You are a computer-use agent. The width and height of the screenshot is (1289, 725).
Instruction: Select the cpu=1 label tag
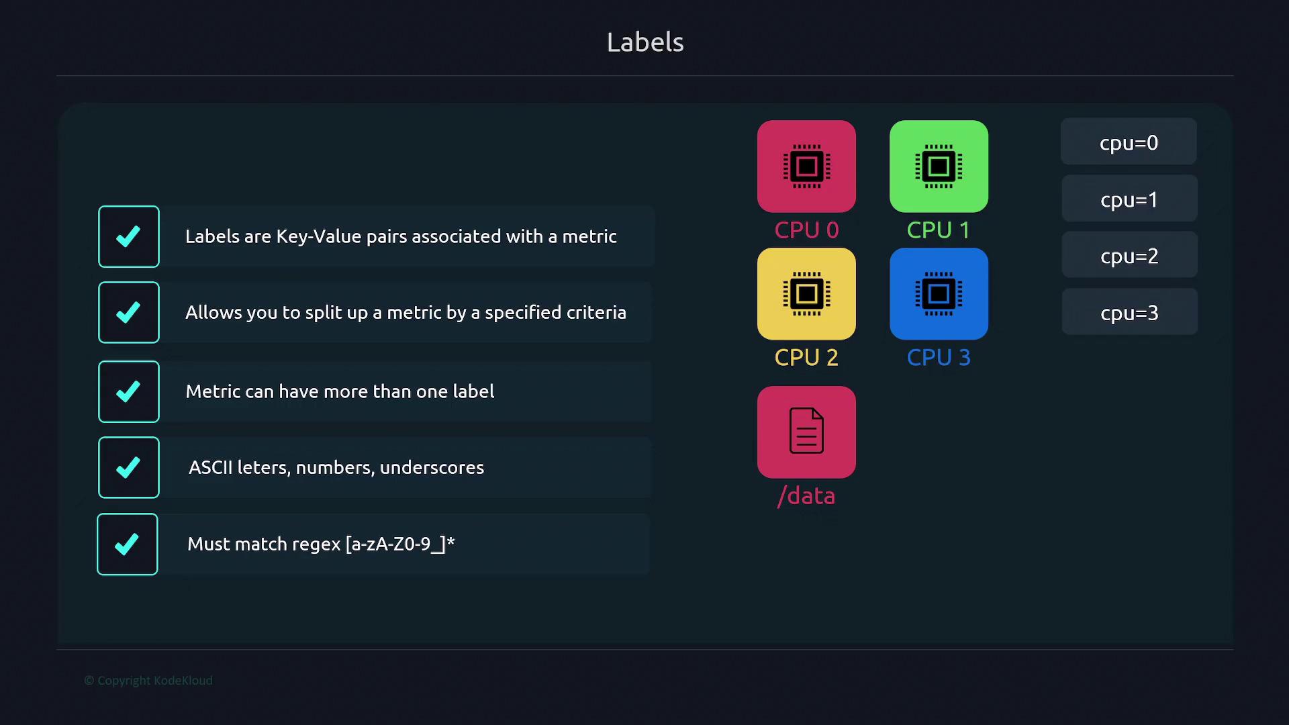pos(1129,199)
